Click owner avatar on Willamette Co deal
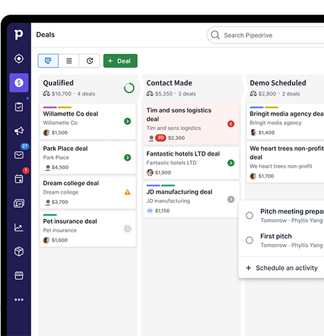Viewport: 324px width, 336px height. coord(46,132)
